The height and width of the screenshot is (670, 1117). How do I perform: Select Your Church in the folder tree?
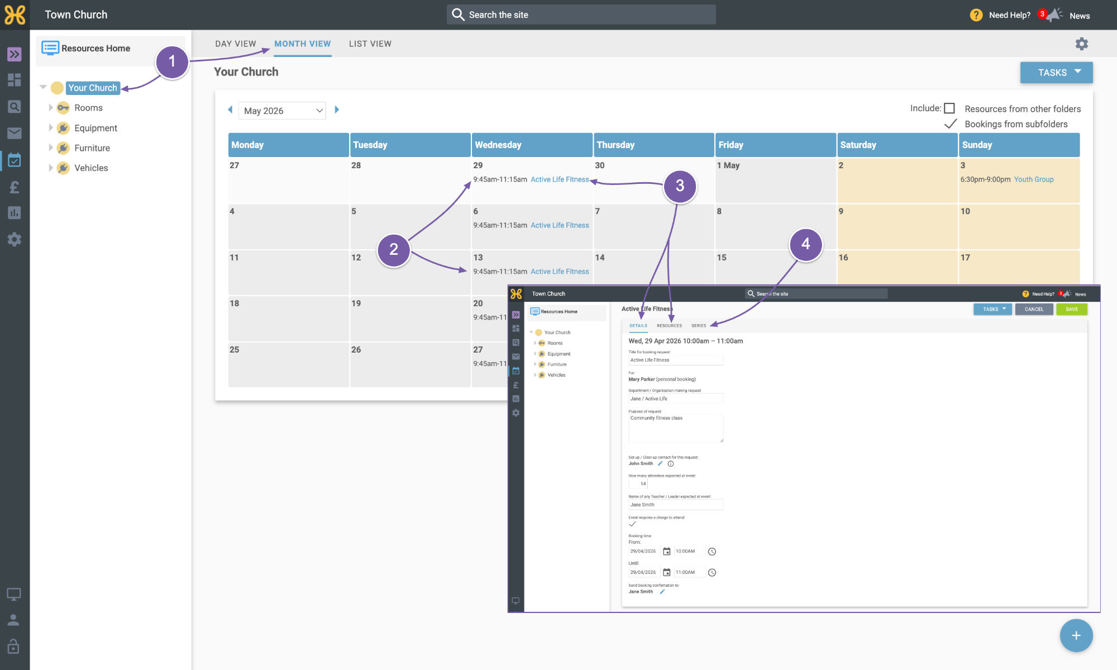pyautogui.click(x=93, y=88)
